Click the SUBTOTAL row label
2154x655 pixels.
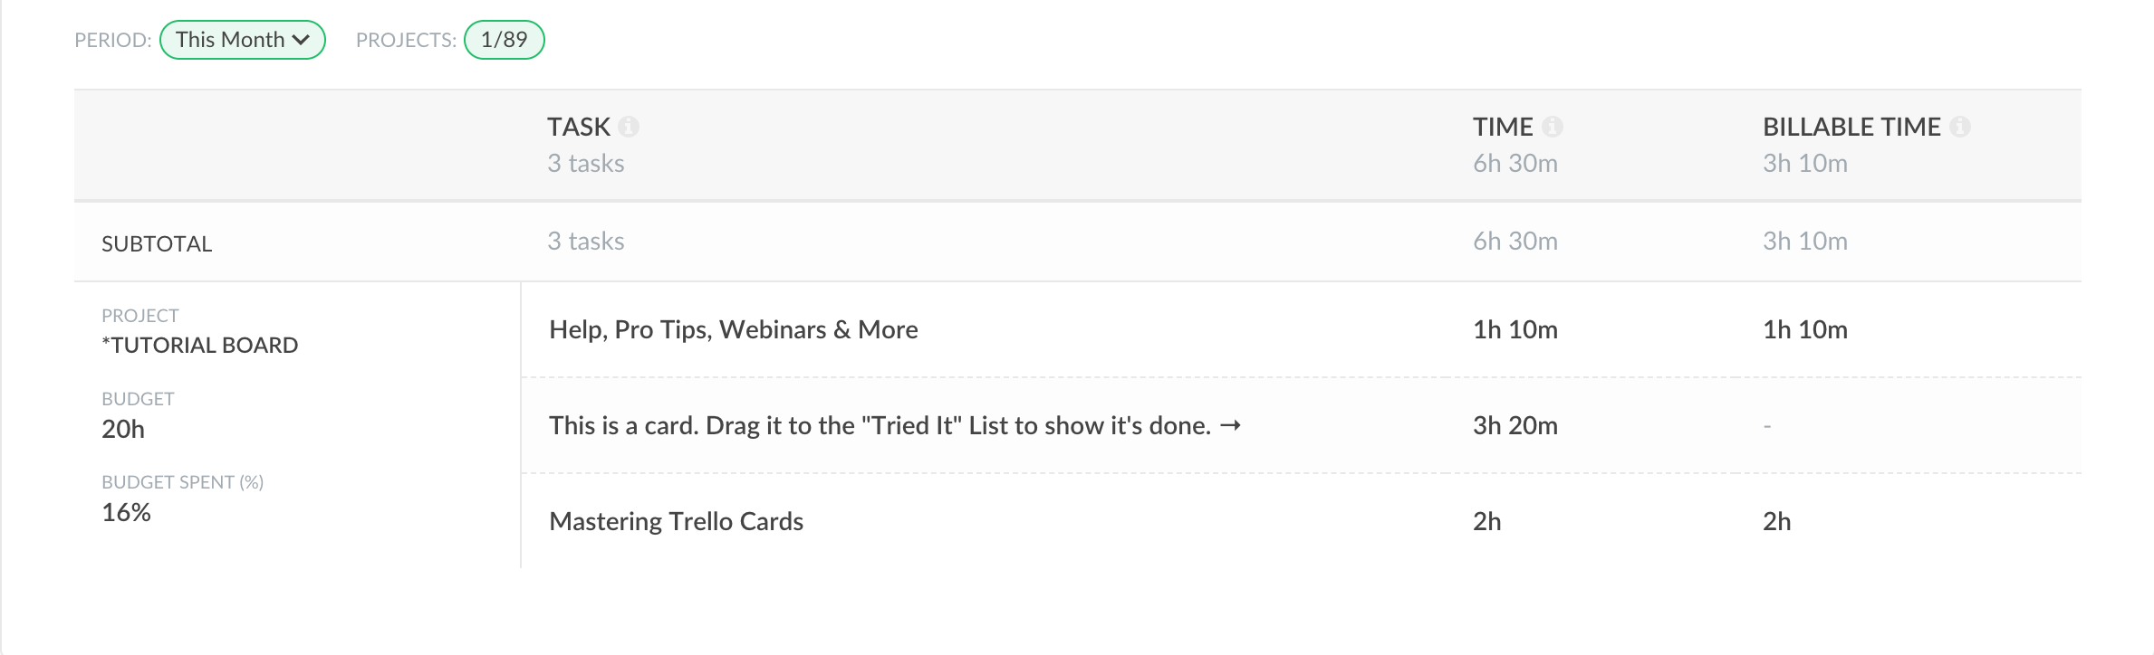pos(157,243)
